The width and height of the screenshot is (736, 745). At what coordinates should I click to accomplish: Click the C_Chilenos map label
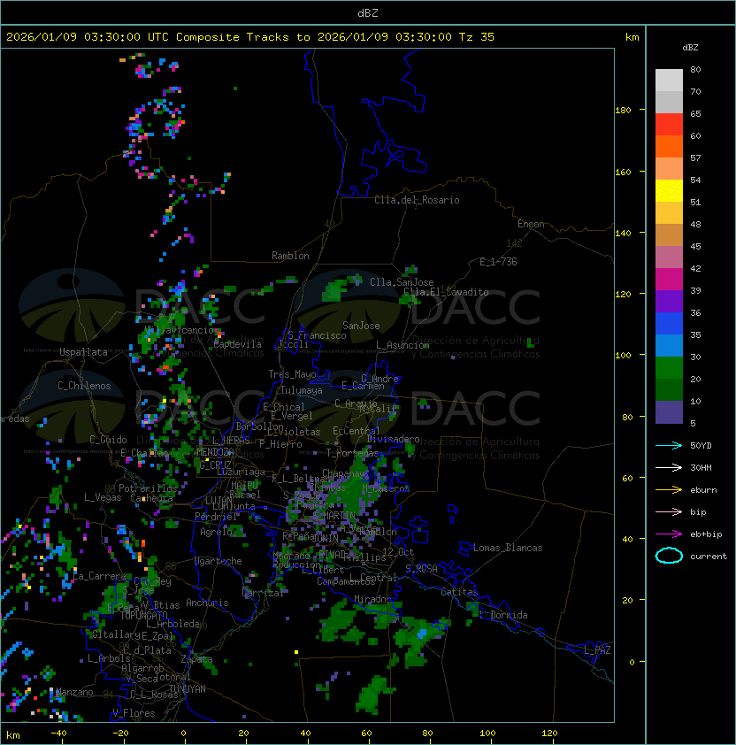click(x=84, y=386)
